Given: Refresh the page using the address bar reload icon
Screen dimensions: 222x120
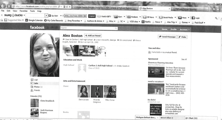Looking at the screenshot, I should click(67, 7).
